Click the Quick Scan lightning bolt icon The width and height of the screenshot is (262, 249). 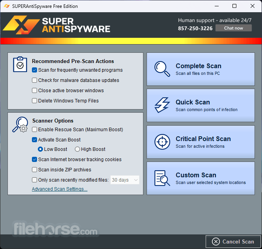[162, 105]
